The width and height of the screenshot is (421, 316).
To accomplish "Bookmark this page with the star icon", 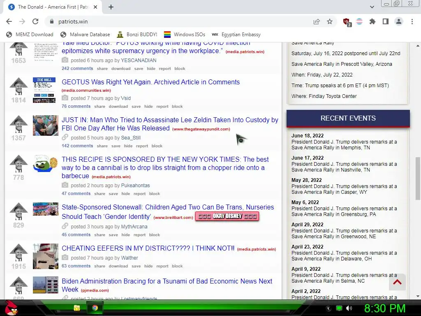I will pyautogui.click(x=330, y=21).
